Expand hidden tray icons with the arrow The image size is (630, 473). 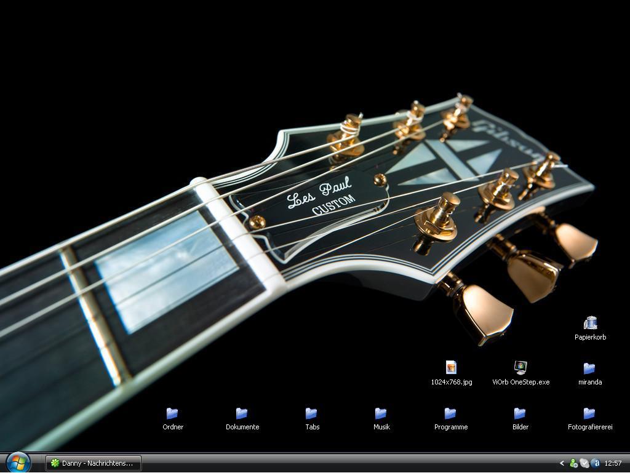[562, 463]
